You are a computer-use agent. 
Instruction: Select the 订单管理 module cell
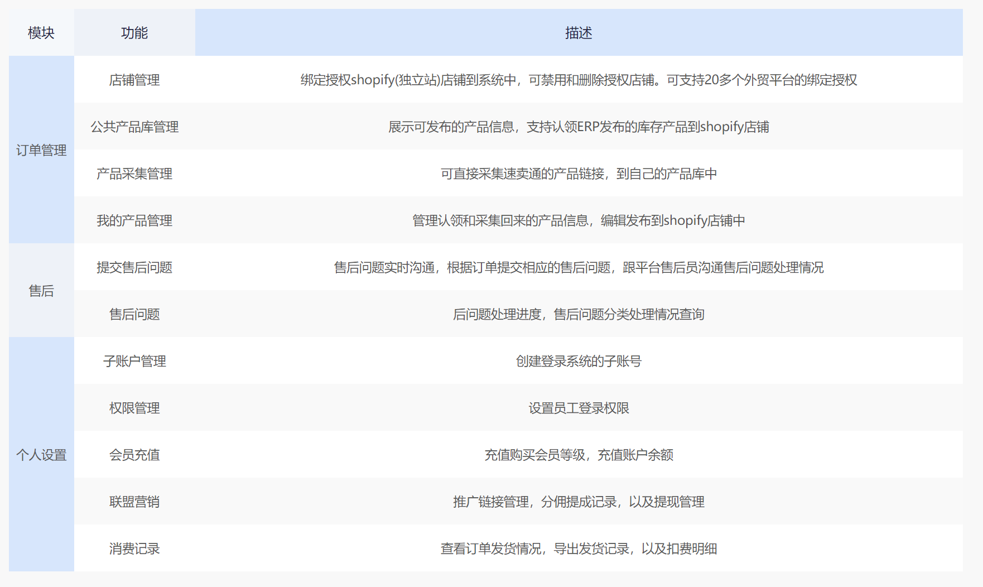coord(41,150)
